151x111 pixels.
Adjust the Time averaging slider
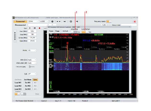32,67
